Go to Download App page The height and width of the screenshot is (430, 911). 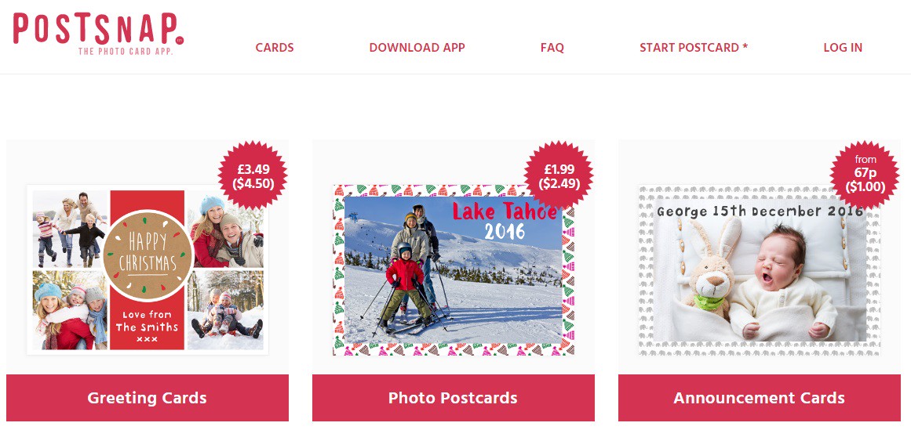tap(417, 48)
